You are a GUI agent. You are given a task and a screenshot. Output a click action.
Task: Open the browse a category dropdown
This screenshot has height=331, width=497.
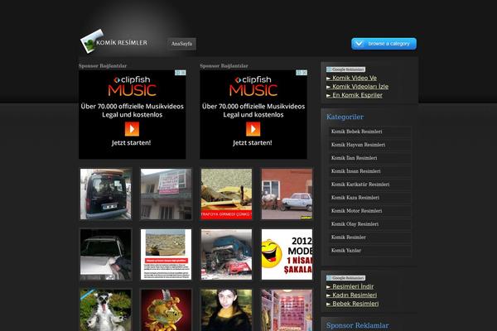[384, 44]
